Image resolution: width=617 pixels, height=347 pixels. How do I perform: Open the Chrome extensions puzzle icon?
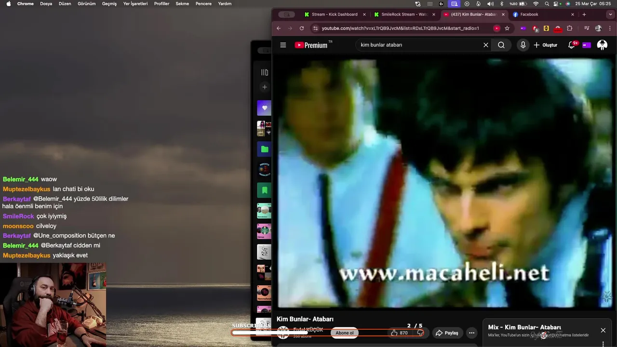pyautogui.click(x=569, y=28)
